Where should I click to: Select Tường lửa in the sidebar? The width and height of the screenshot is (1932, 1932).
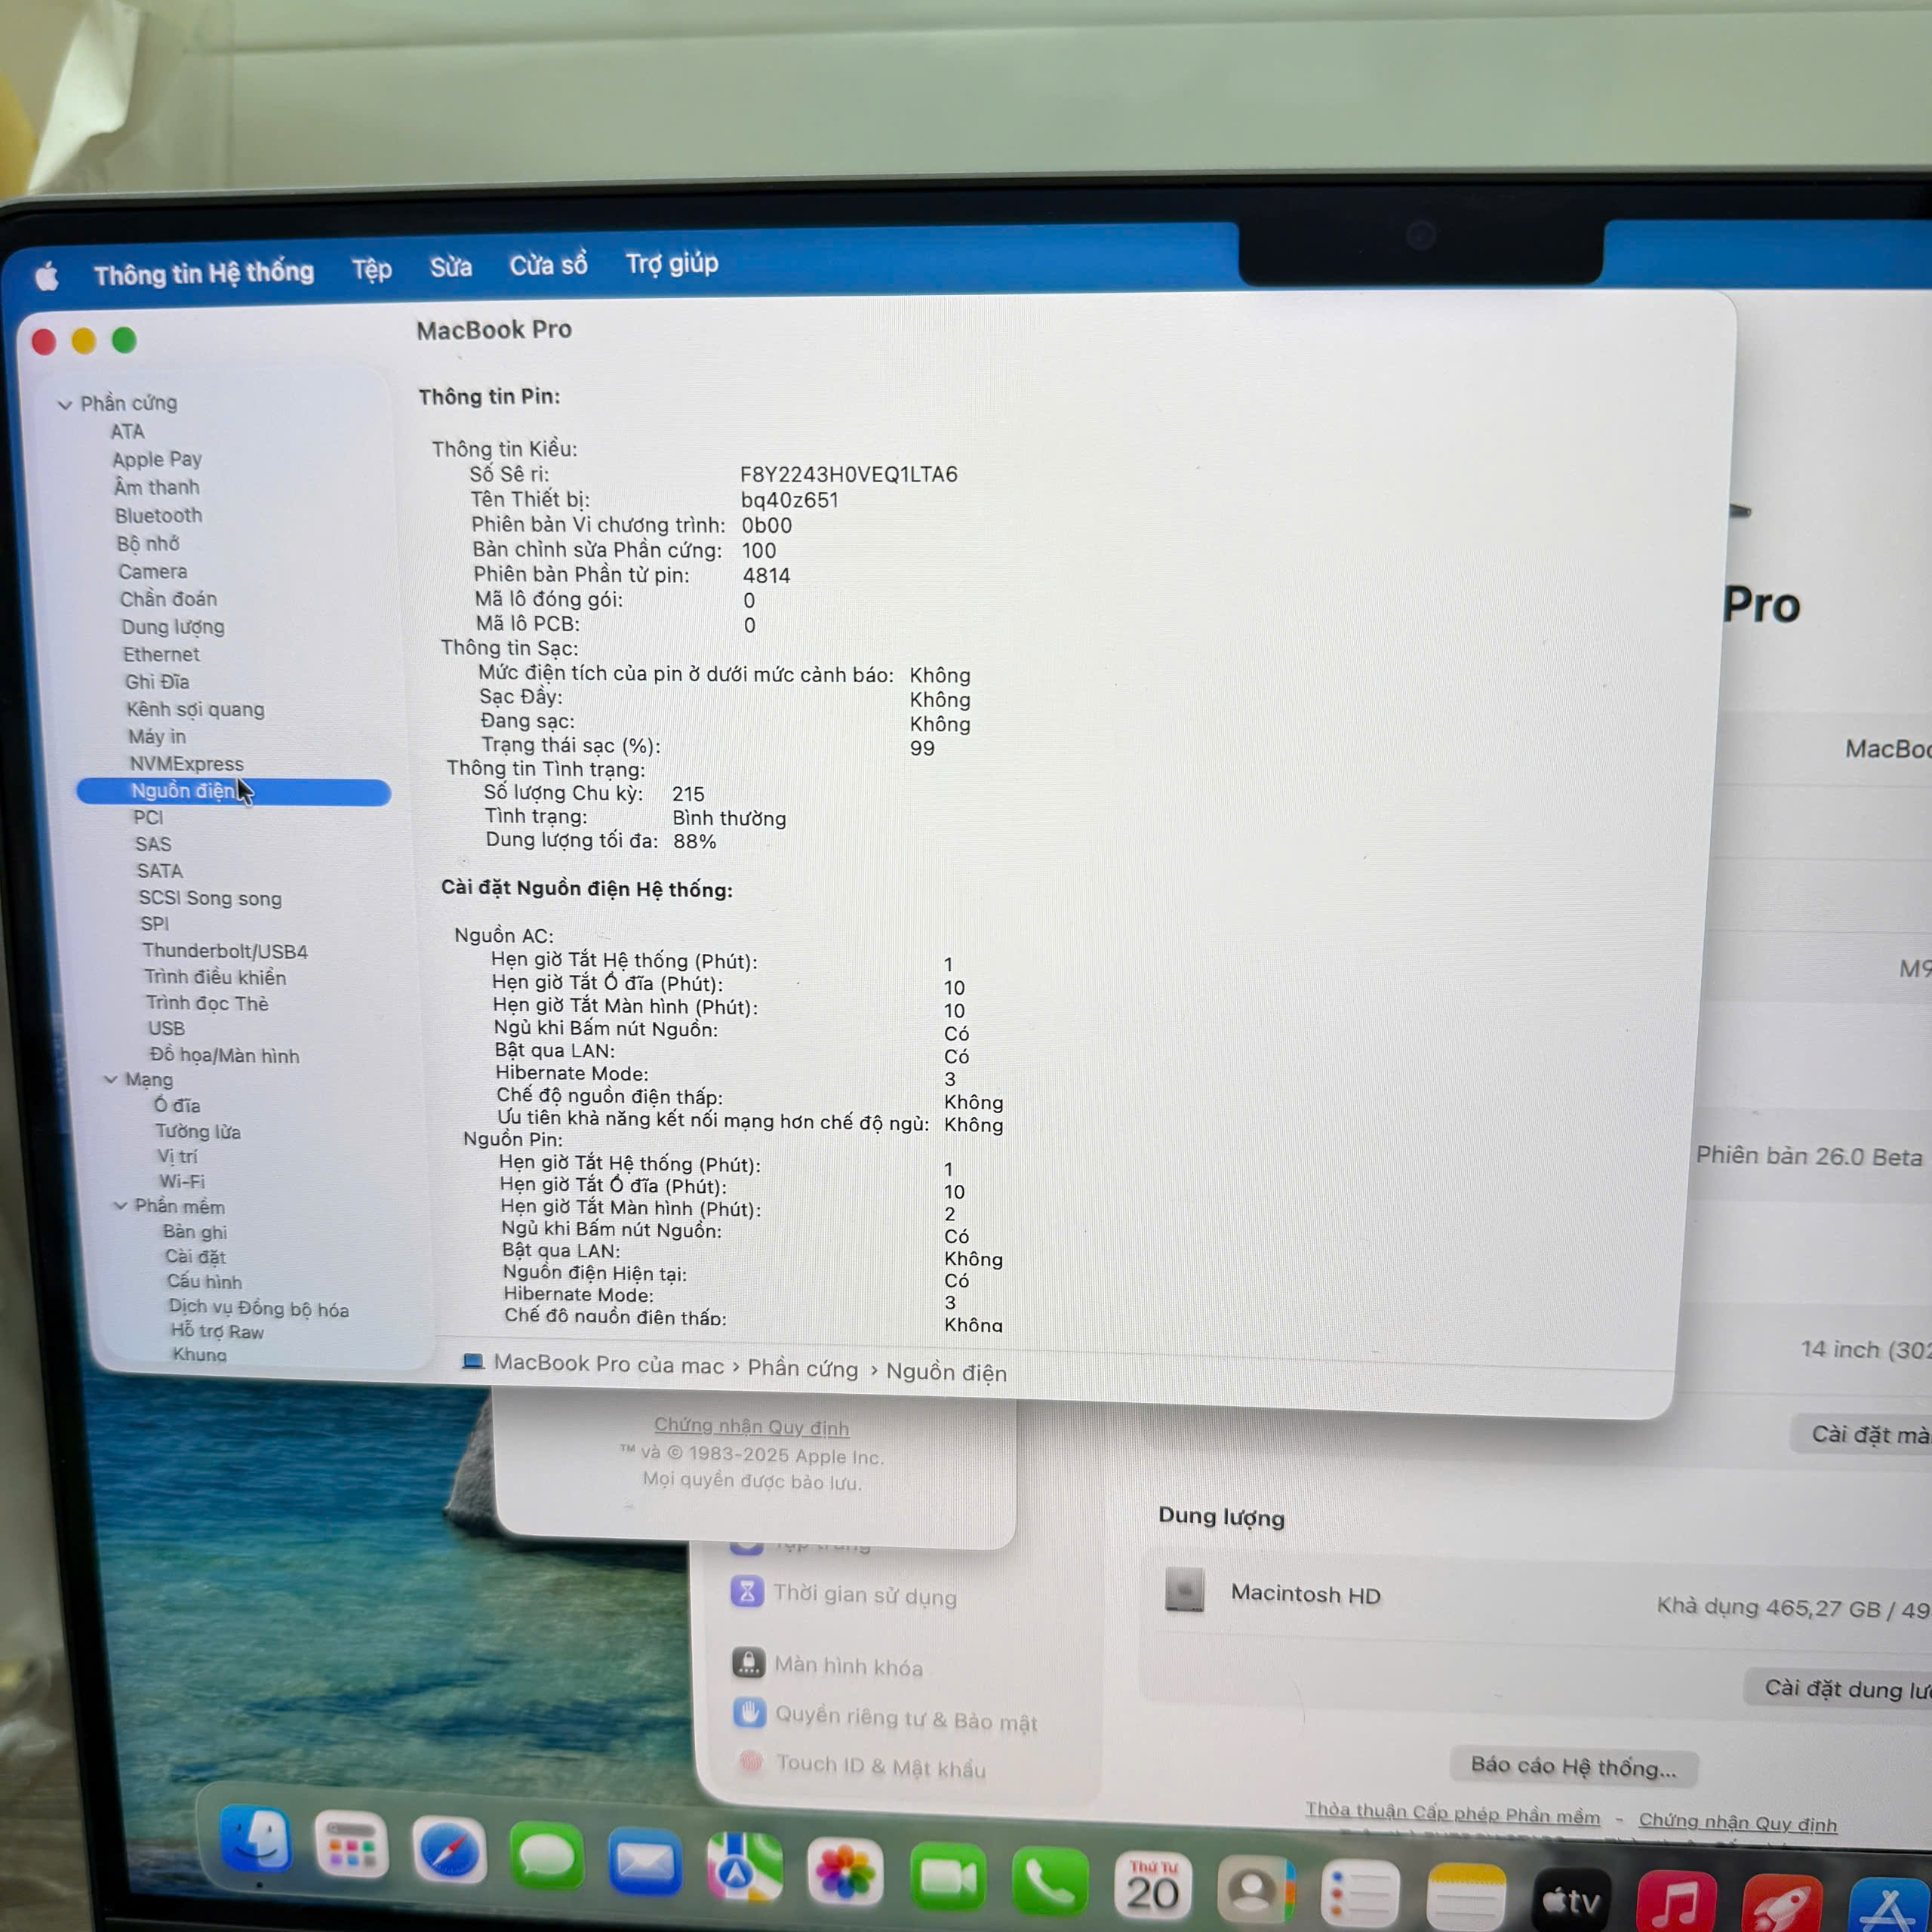pyautogui.click(x=197, y=1131)
